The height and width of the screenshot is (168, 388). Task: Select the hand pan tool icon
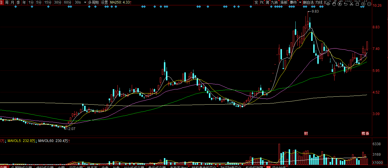pyautogui.click(x=334, y=4)
